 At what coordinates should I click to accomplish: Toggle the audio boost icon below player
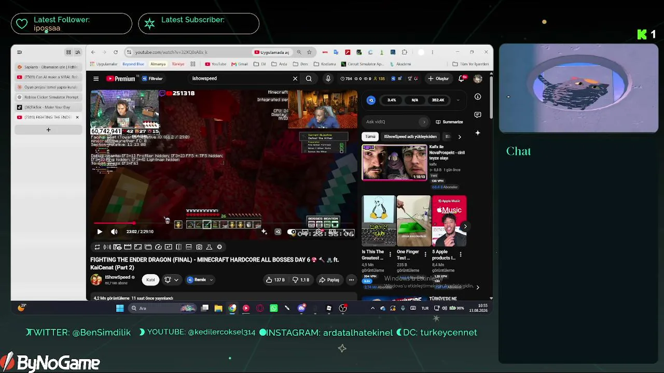click(107, 247)
